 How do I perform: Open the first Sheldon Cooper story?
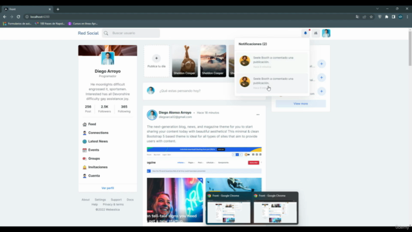pyautogui.click(x=185, y=61)
